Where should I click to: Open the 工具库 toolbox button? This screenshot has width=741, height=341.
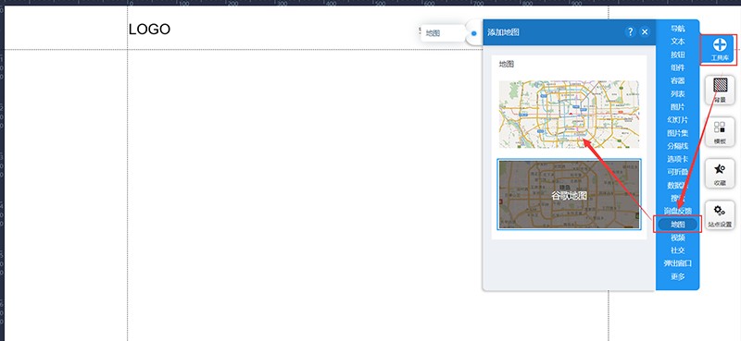coord(720,50)
